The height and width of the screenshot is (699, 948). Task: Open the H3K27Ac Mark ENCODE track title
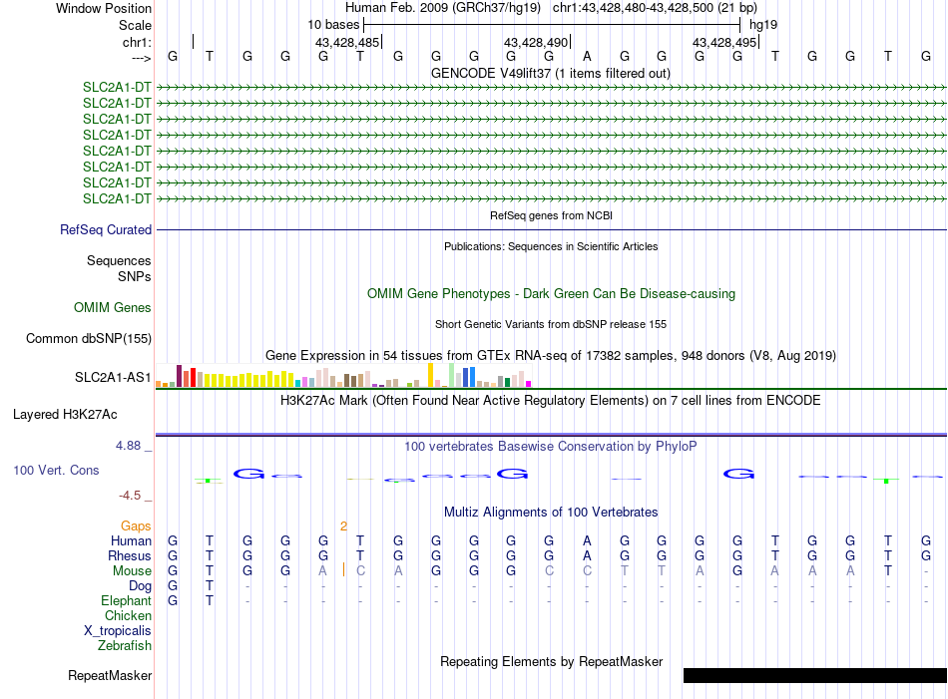[551, 401]
